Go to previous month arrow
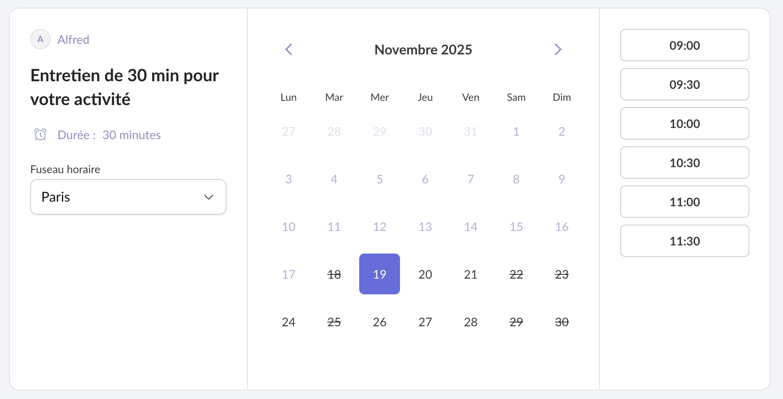The height and width of the screenshot is (399, 783). pos(289,49)
